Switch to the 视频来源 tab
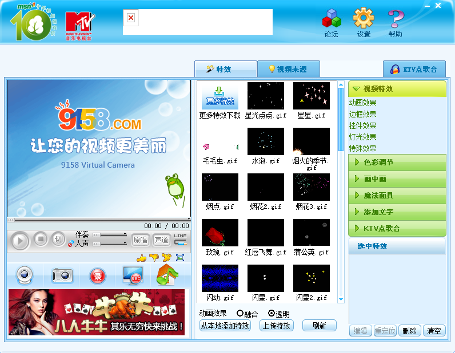The height and width of the screenshot is (353, 455). pyautogui.click(x=289, y=69)
